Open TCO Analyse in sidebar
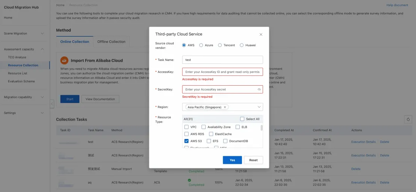 (17, 57)
